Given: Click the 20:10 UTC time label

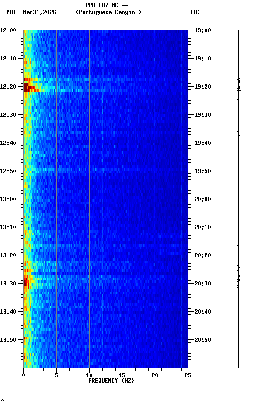Looking at the screenshot, I should click(x=203, y=227).
